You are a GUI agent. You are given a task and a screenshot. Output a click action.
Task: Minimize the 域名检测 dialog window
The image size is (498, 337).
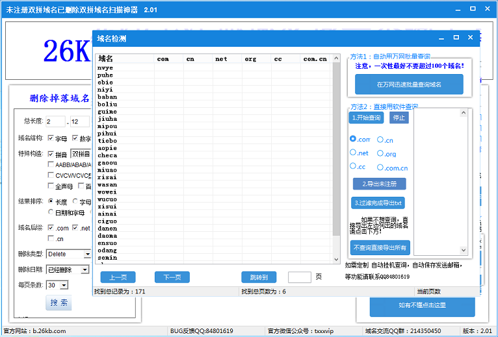[441, 38]
